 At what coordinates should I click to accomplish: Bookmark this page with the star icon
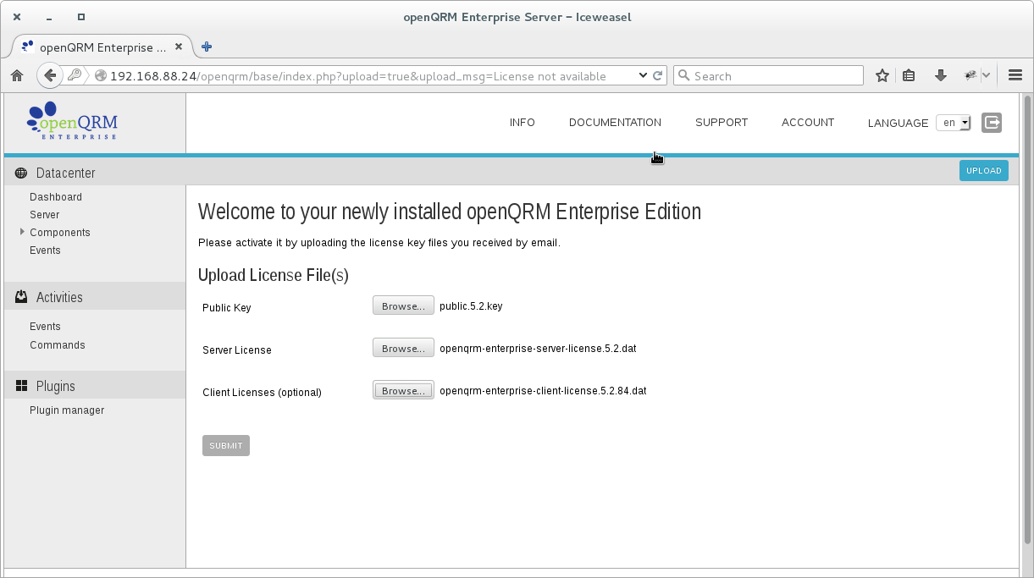[882, 75]
